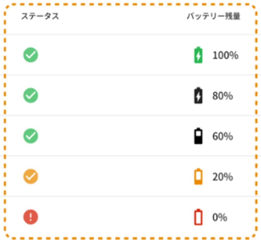Click the orange low battery icon
Viewport: 261px width, 240px height.
(x=198, y=176)
